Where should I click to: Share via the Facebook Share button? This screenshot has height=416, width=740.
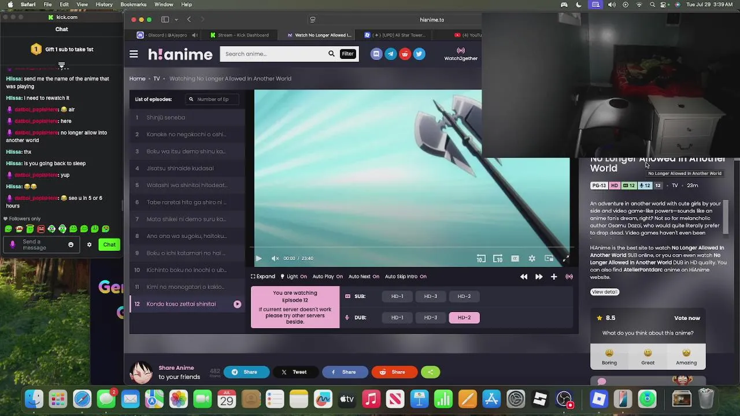point(345,372)
